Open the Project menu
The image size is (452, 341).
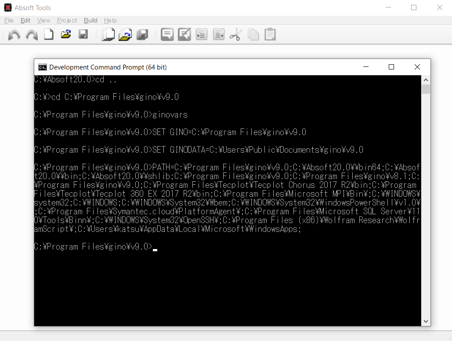[x=67, y=21]
